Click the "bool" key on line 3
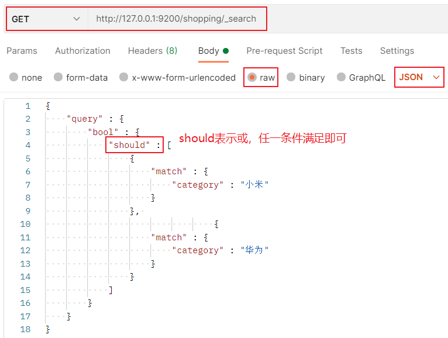 [103, 132]
